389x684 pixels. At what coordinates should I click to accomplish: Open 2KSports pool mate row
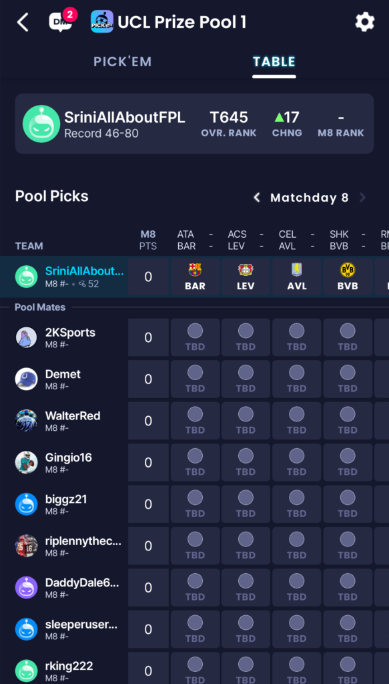coord(194,337)
